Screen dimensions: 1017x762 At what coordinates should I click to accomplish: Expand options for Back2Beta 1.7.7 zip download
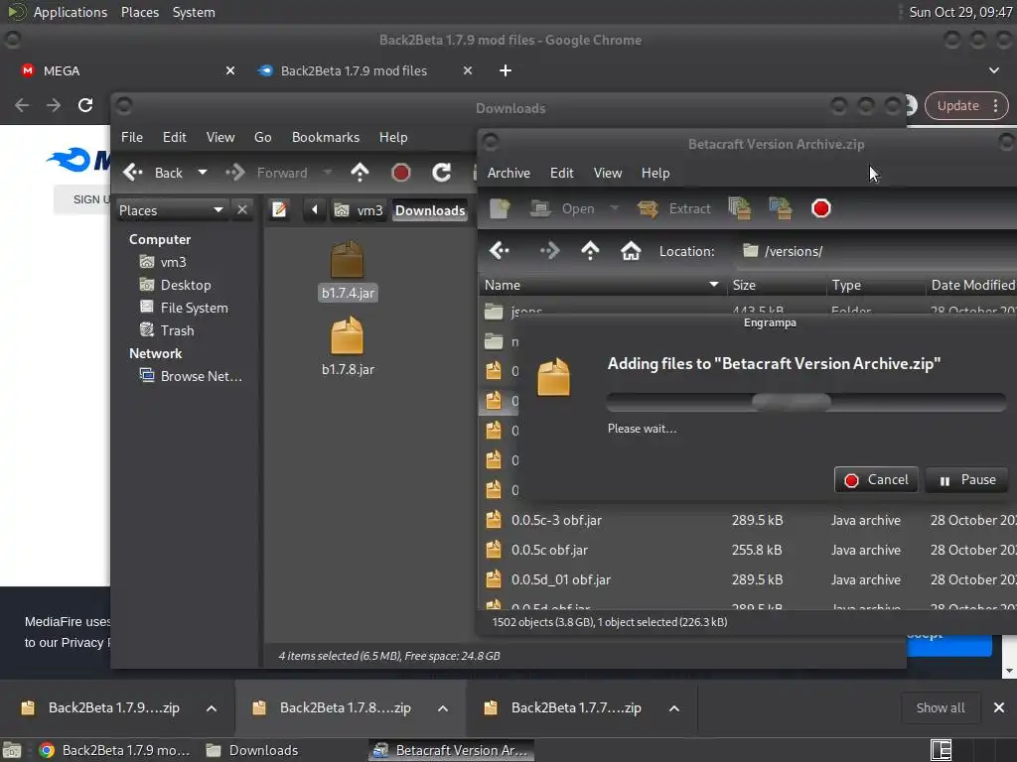[674, 708]
